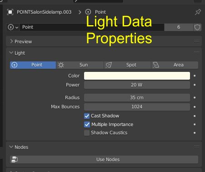Viewport: 205px width, 172px height.
Task: Select the Point light type
Action: [x=33, y=65]
